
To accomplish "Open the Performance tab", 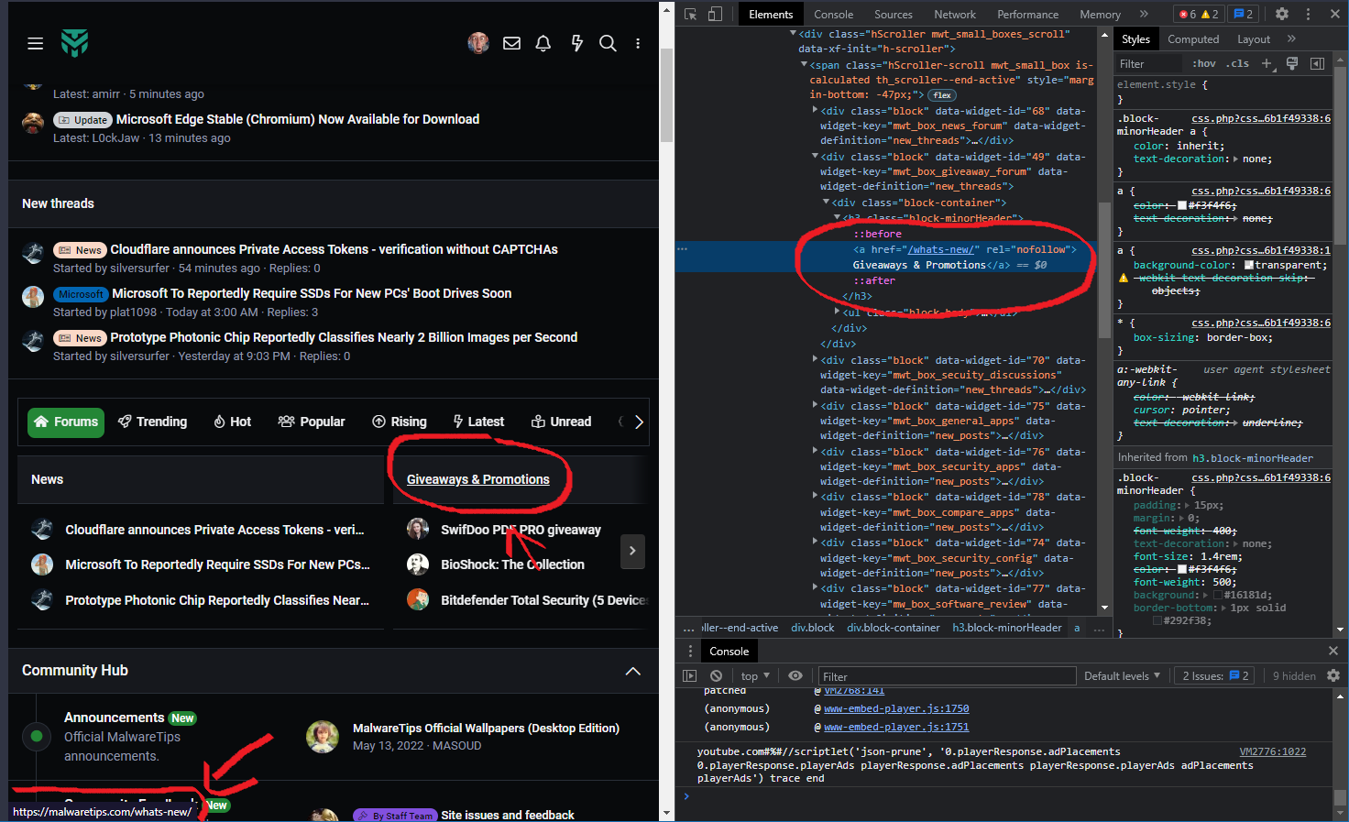I will (x=1027, y=14).
